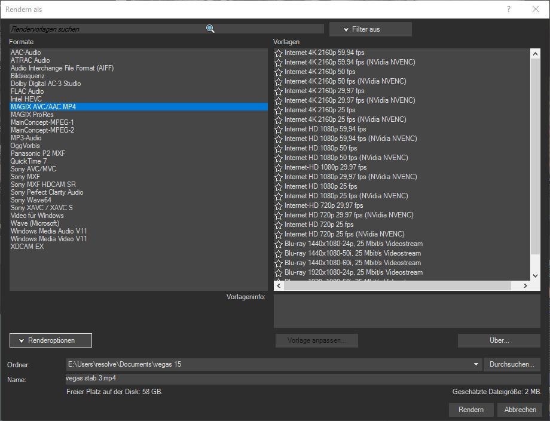Star the Internet 4K 2160p 50 fps (NVidia NVENC) template

click(279, 82)
